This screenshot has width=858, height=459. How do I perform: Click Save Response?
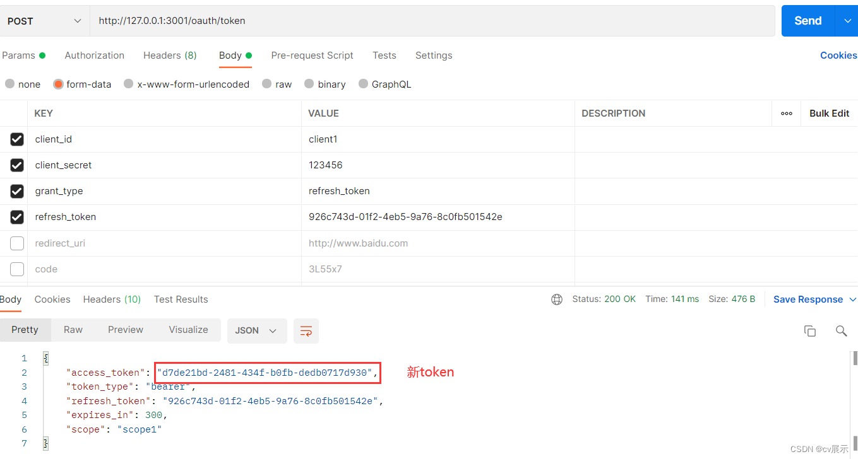808,299
